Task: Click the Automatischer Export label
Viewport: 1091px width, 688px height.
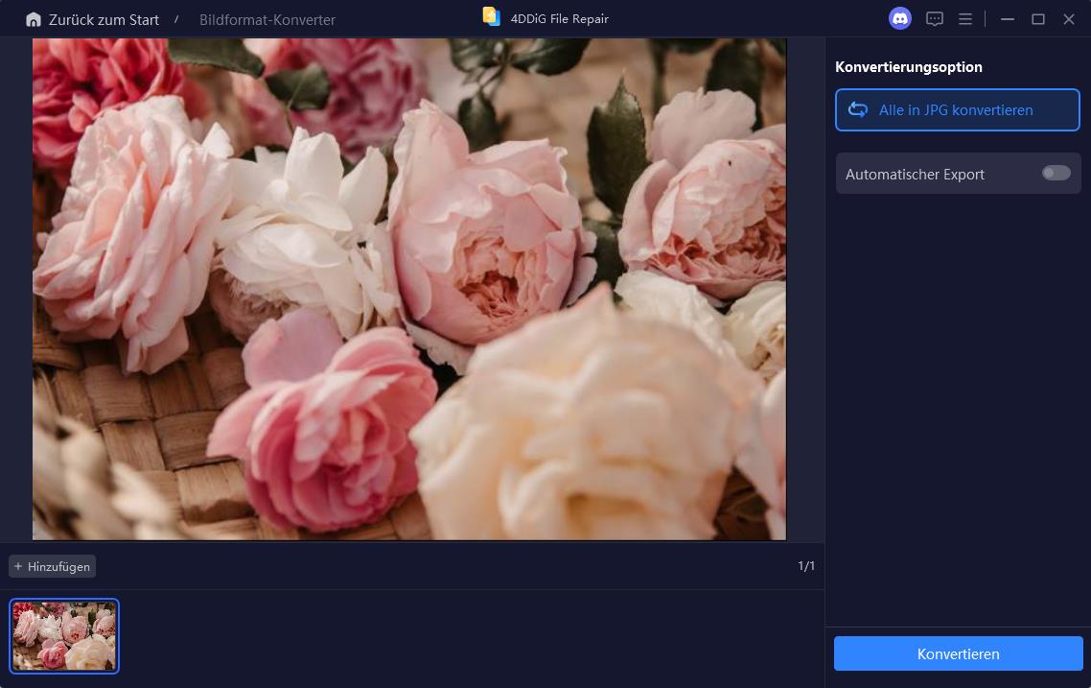Action: click(915, 174)
